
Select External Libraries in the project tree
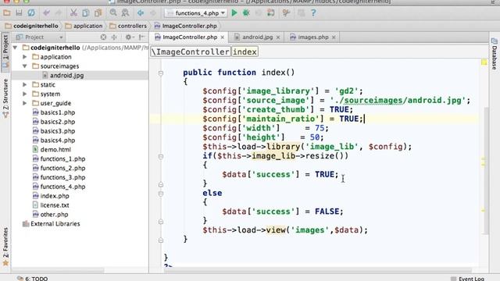55,224
